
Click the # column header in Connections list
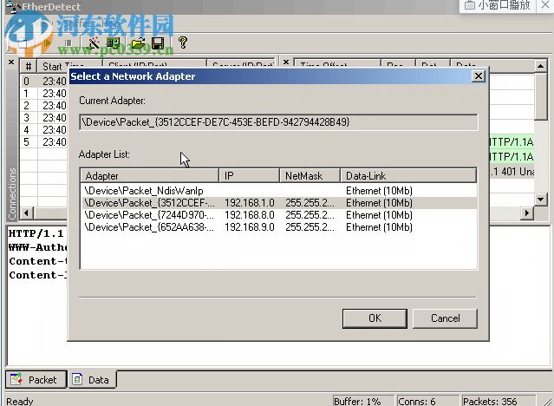coord(29,67)
